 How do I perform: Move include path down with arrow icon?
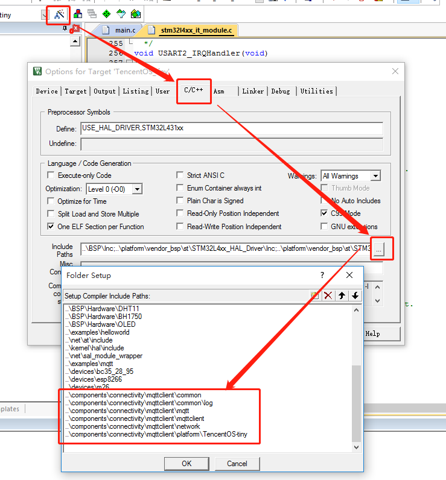355,295
